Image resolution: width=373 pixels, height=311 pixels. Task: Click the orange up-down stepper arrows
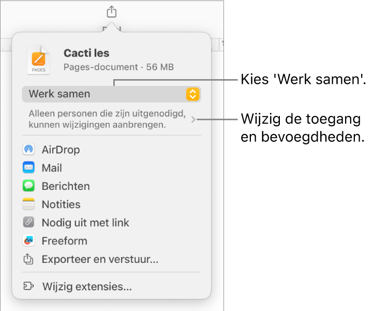click(192, 94)
